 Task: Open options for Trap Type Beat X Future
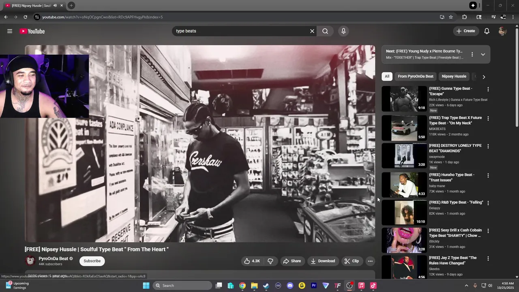(488, 118)
